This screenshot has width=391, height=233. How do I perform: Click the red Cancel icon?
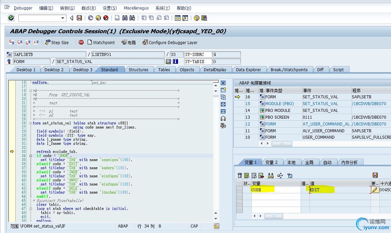106,18
